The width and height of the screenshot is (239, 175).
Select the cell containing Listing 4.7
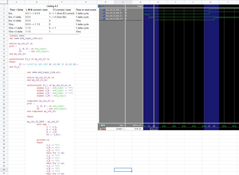pos(52,5)
